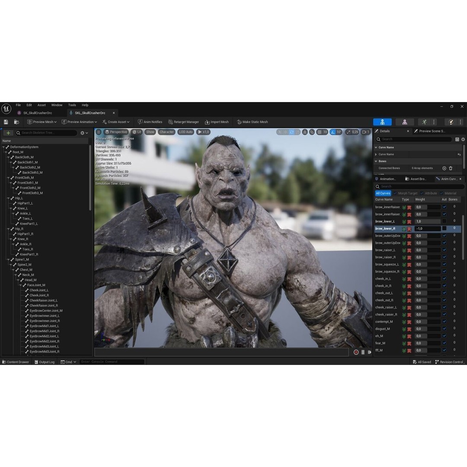
Task: Toggle grid snapping icon in viewport
Action: coord(319,132)
